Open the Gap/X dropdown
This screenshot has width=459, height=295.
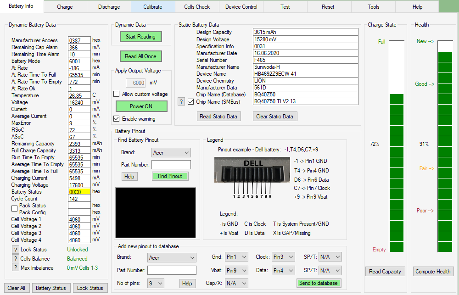coord(236,283)
